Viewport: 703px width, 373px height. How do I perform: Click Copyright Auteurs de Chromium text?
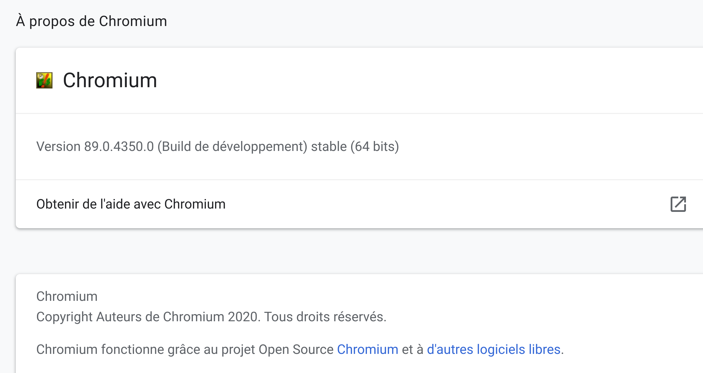click(x=131, y=317)
